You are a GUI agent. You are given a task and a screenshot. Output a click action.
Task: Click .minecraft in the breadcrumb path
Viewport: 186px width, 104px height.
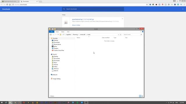pos(83,35)
